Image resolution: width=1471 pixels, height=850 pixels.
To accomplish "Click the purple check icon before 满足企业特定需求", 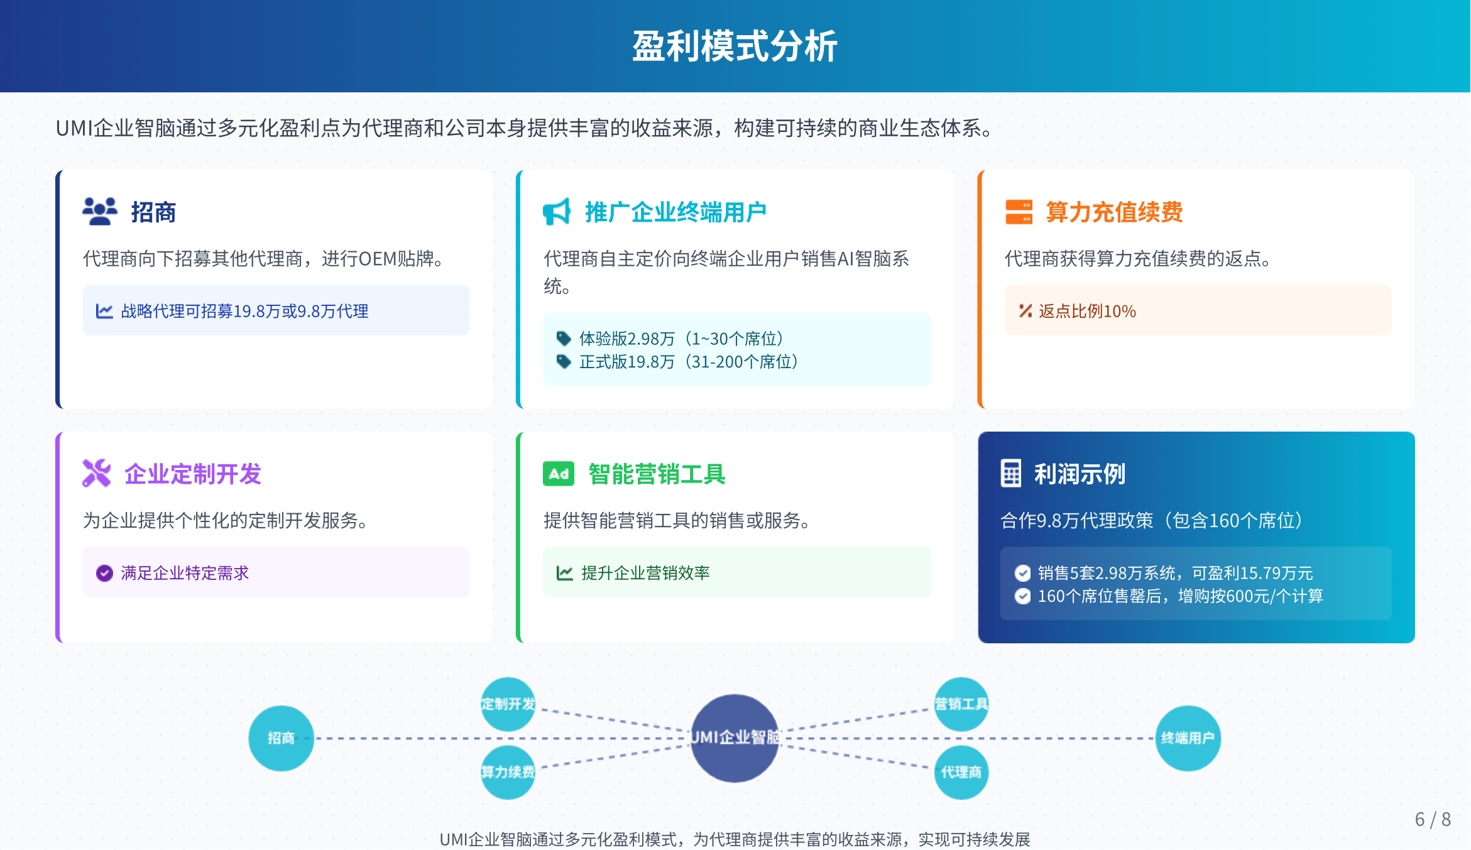I will (104, 573).
